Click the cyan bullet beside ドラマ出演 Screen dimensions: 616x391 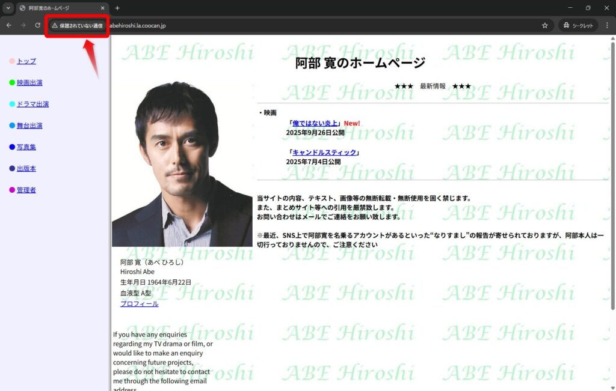click(12, 104)
